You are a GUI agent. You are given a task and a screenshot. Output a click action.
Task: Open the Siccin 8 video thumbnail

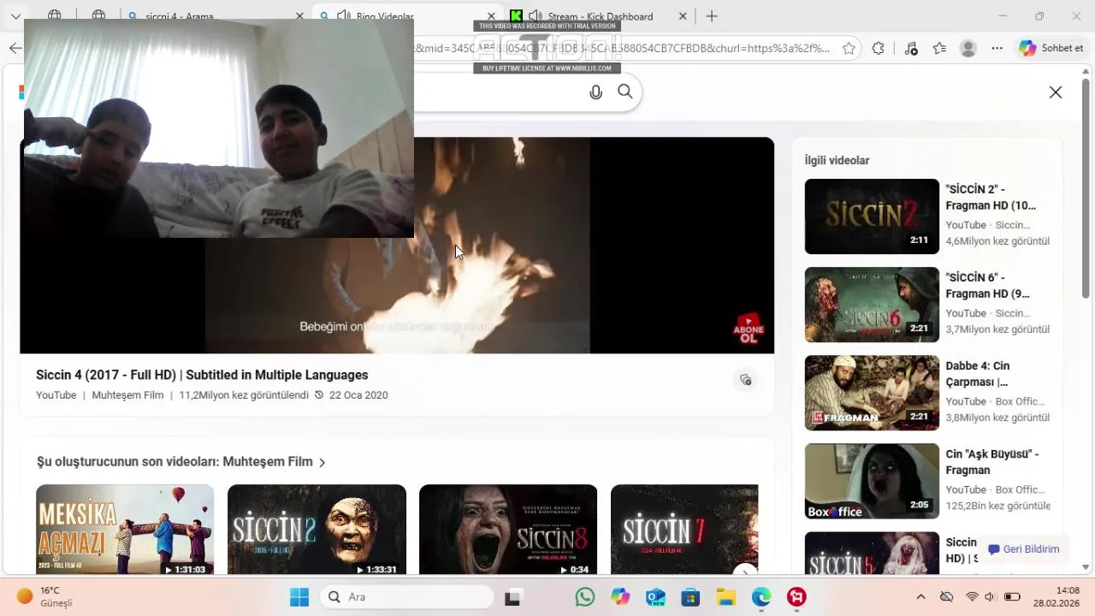click(508, 530)
